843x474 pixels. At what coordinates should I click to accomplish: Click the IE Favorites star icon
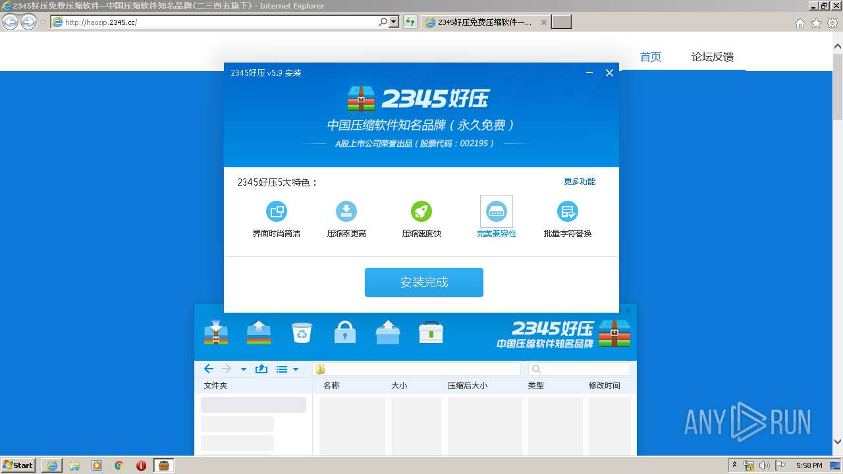[816, 23]
